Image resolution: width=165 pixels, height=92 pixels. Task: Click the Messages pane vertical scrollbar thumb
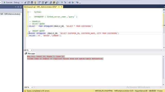[x=163, y=68]
